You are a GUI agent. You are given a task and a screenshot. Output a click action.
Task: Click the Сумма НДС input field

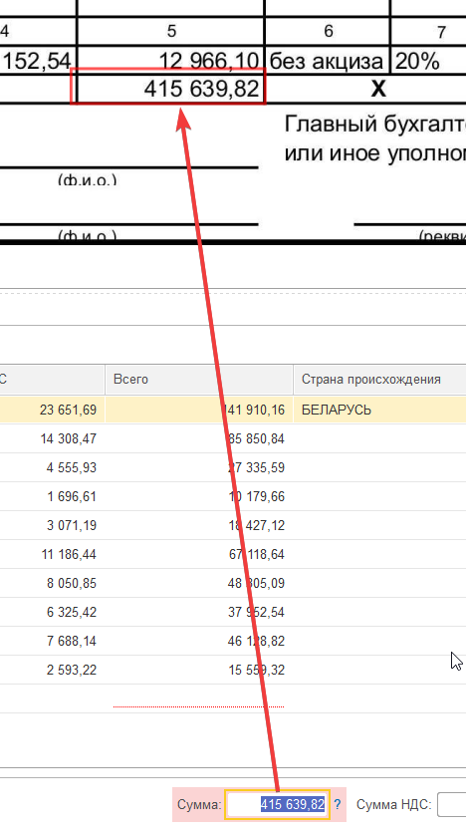(x=451, y=804)
